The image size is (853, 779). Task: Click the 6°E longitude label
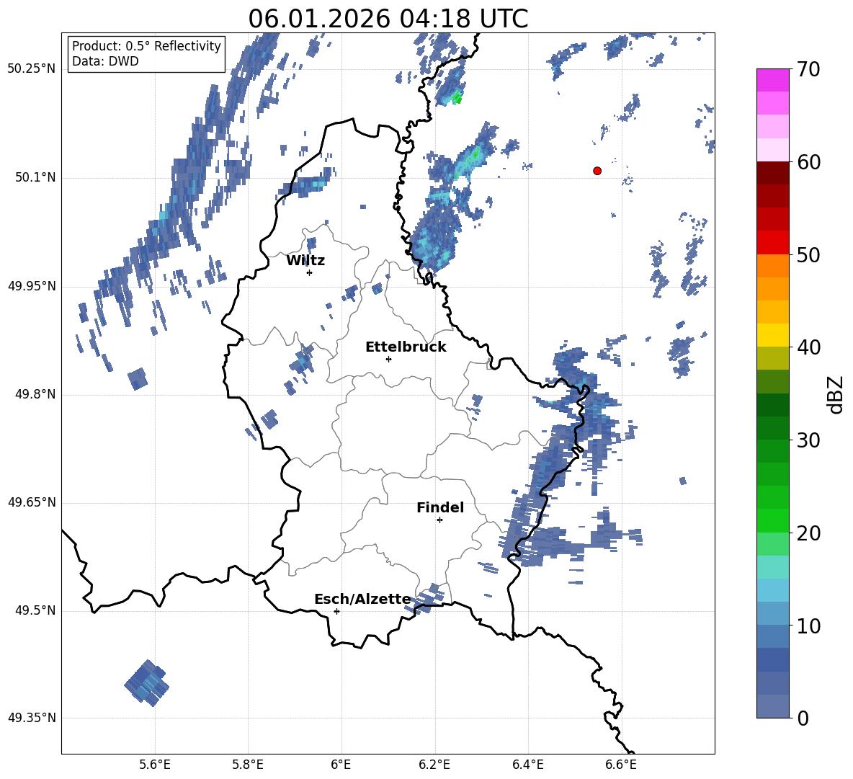(x=341, y=765)
